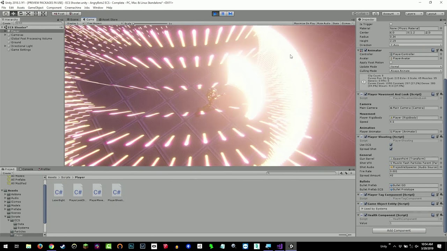Expand the Cameras hierarchy item
The height and width of the screenshot is (251, 447).
5,35
